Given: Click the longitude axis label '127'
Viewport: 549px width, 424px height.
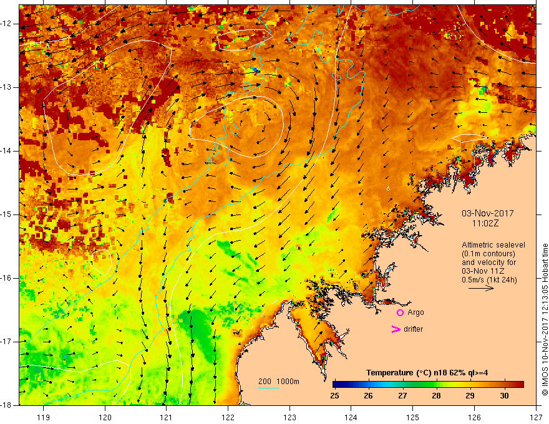Looking at the screenshot, I should [536, 417].
